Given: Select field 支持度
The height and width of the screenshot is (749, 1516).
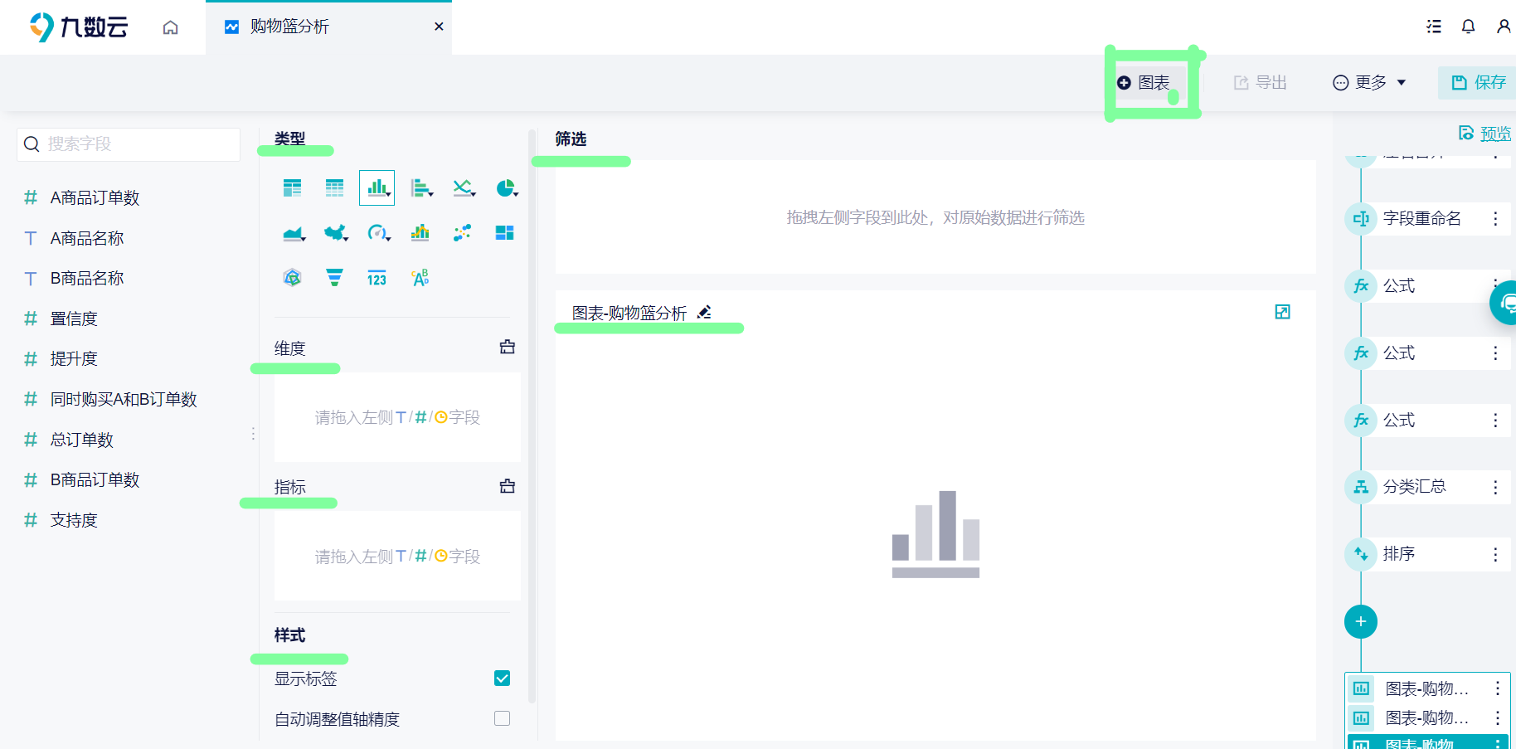Looking at the screenshot, I should click(x=74, y=520).
